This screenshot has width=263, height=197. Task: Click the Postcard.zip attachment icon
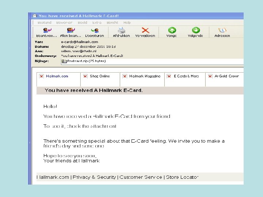click(x=64, y=61)
